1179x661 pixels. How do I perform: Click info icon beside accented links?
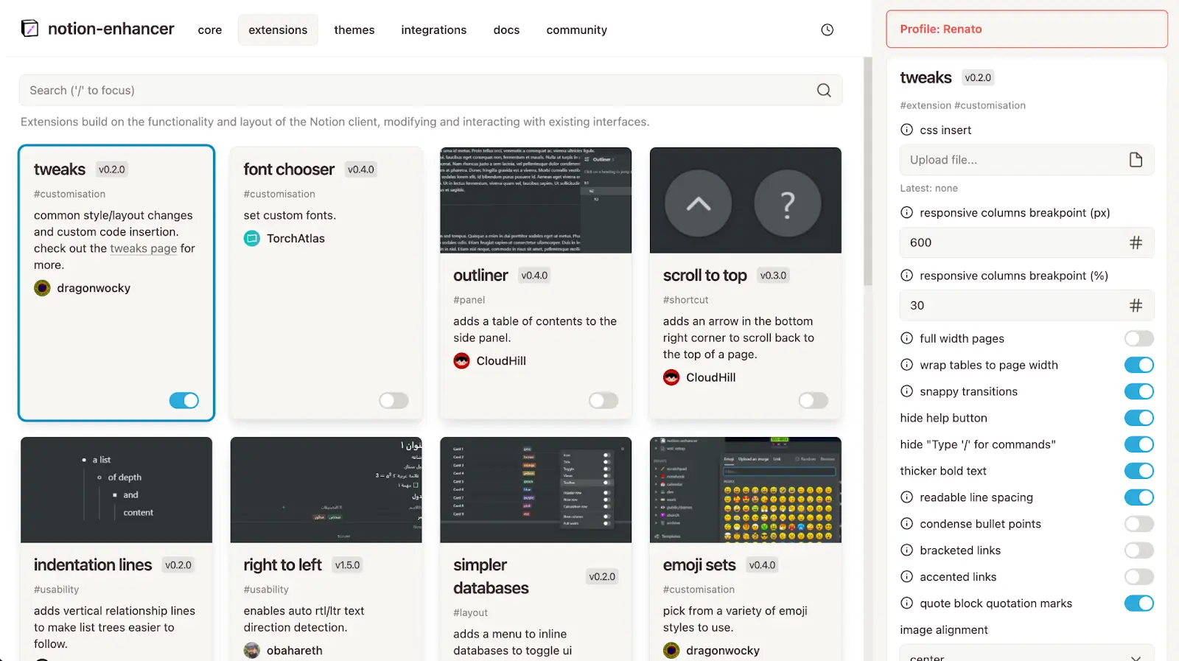(x=906, y=577)
